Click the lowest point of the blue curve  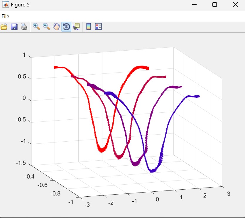pos(152,171)
